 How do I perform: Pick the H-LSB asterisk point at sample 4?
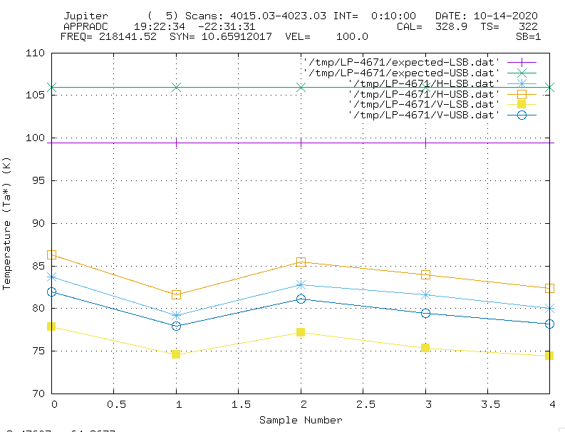pyautogui.click(x=549, y=309)
